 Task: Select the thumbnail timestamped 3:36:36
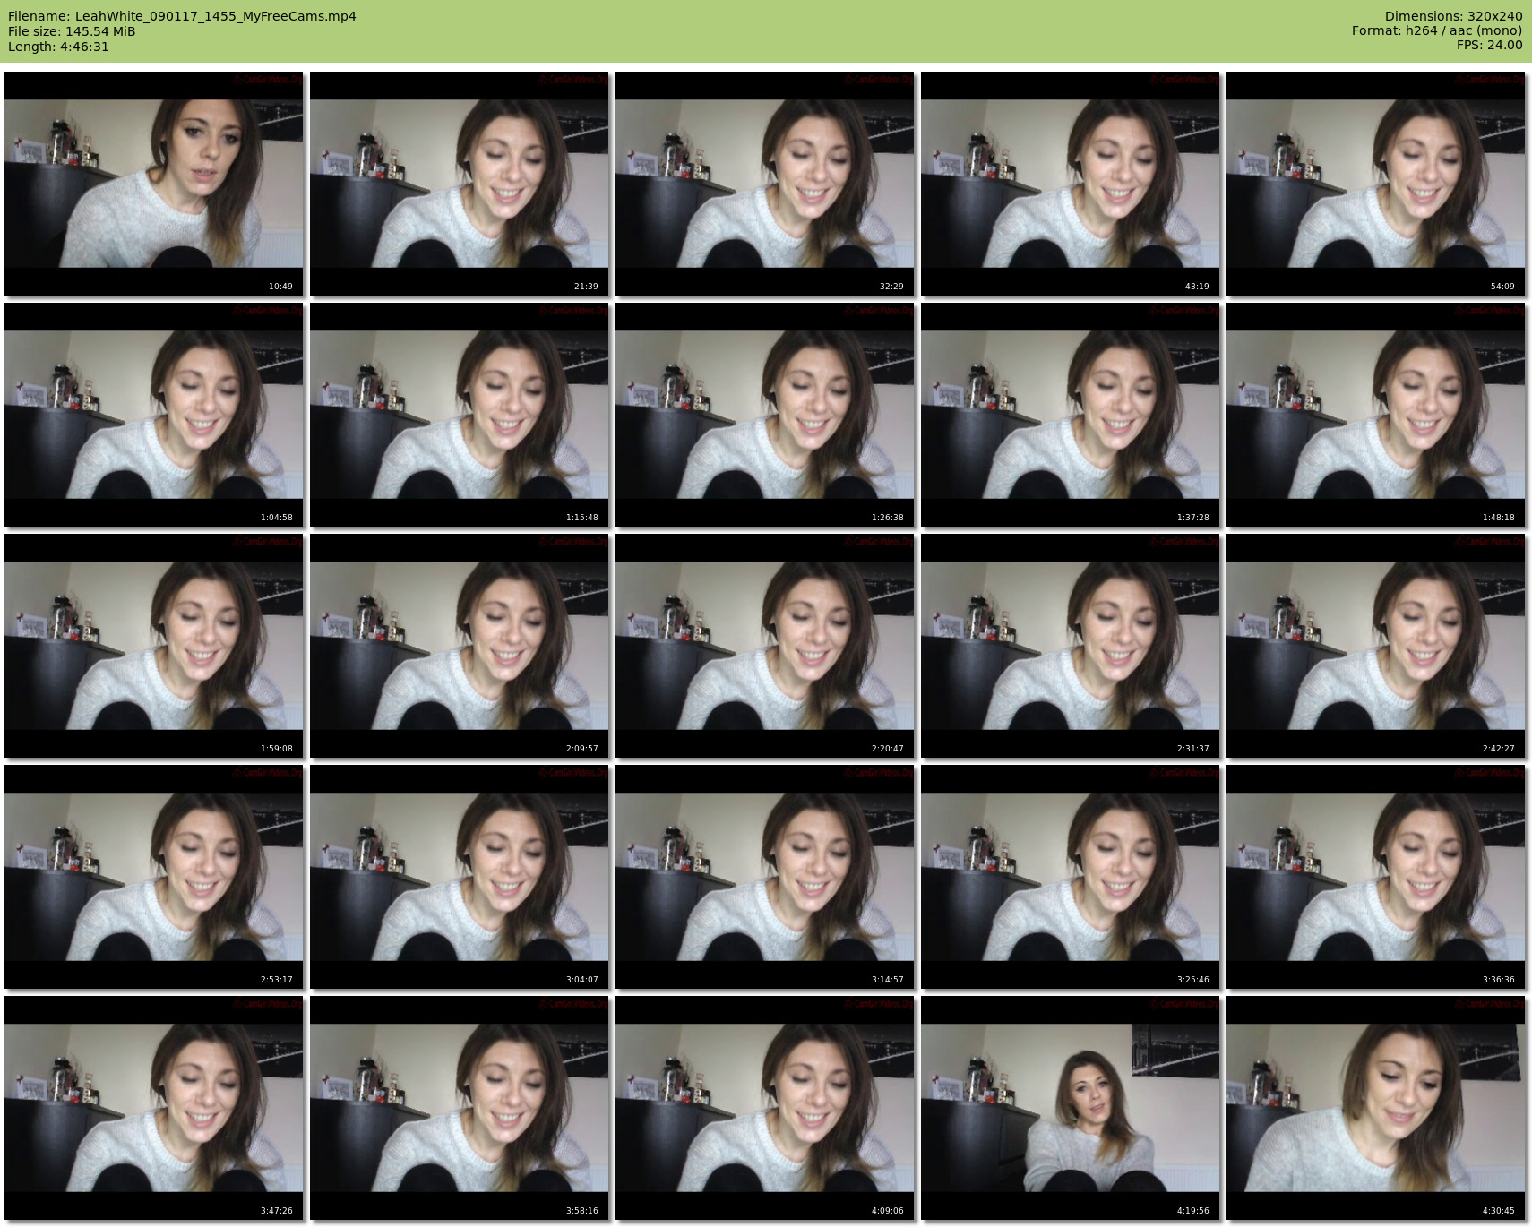click(x=1376, y=877)
